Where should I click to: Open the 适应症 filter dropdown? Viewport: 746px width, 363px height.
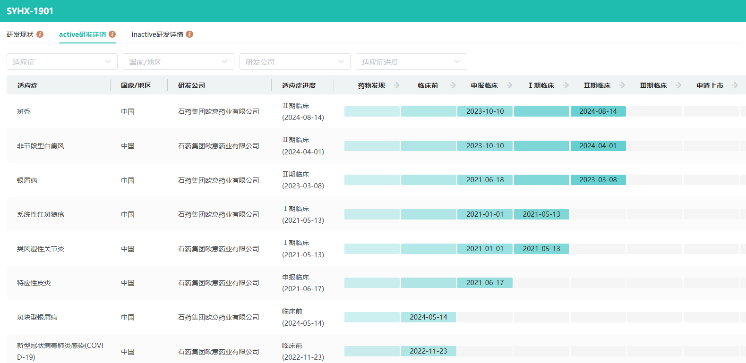click(62, 62)
